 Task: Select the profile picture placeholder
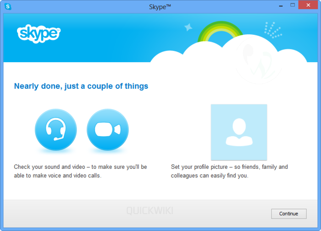(x=239, y=132)
